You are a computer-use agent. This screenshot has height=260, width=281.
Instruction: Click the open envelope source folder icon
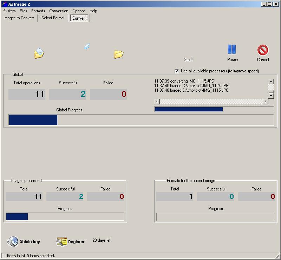coord(39,53)
